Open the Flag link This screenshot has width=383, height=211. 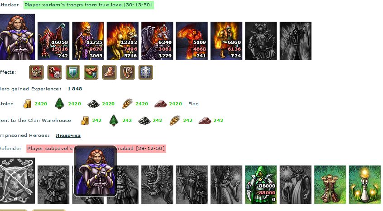(193, 104)
